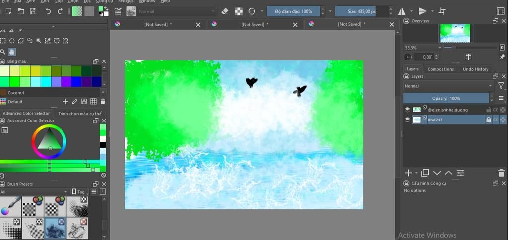The height and width of the screenshot is (240, 508).
Task: Undo the last action
Action: coord(48,12)
